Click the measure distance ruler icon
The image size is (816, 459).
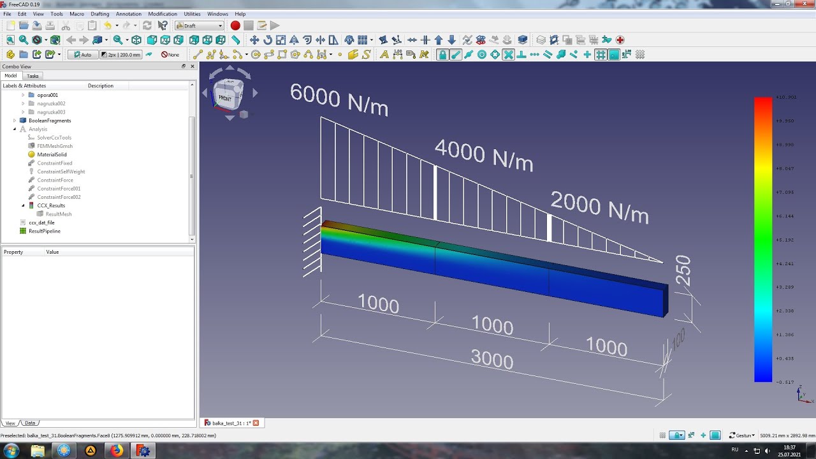point(235,40)
